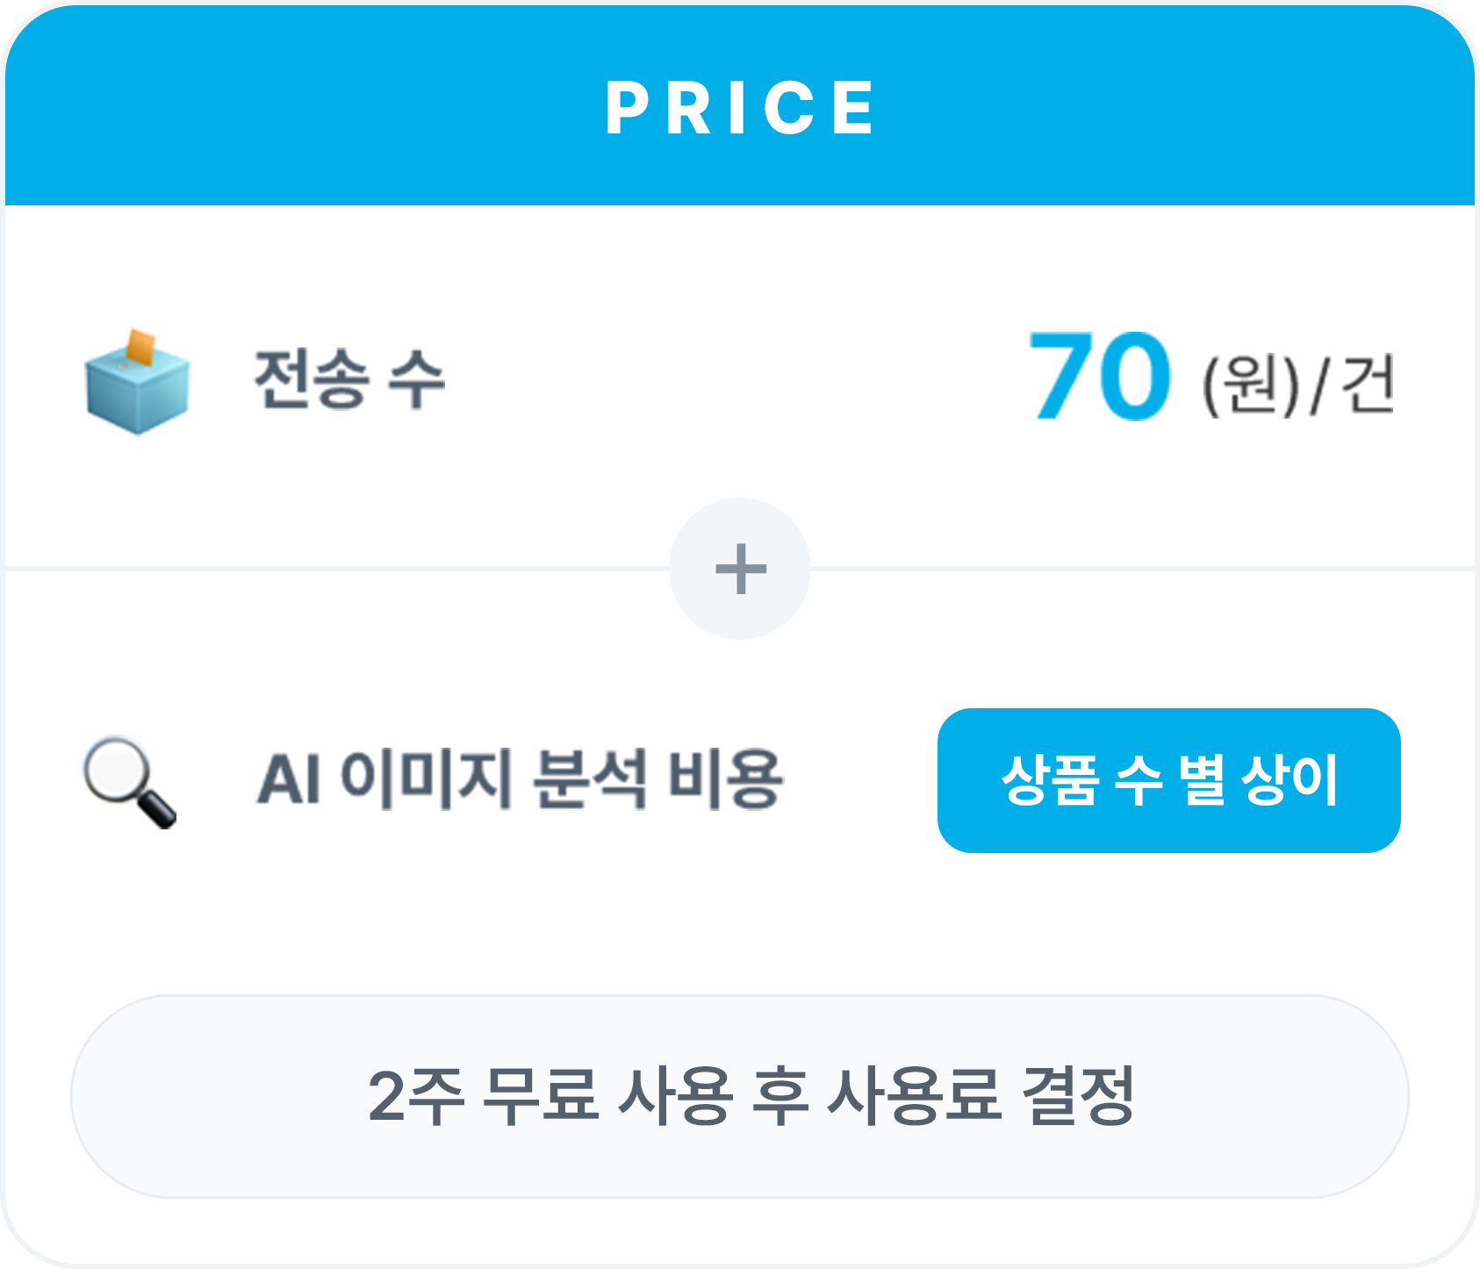Click the 건 character beside the price
This screenshot has height=1269, width=1480.
[x=1369, y=384]
